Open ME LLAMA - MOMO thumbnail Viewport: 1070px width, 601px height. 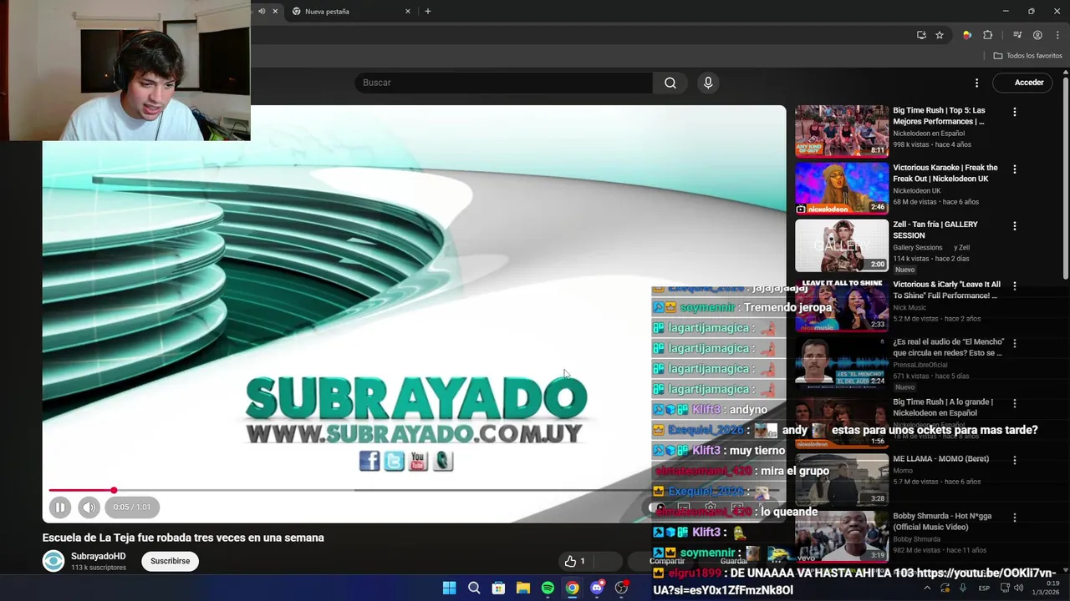coord(842,479)
